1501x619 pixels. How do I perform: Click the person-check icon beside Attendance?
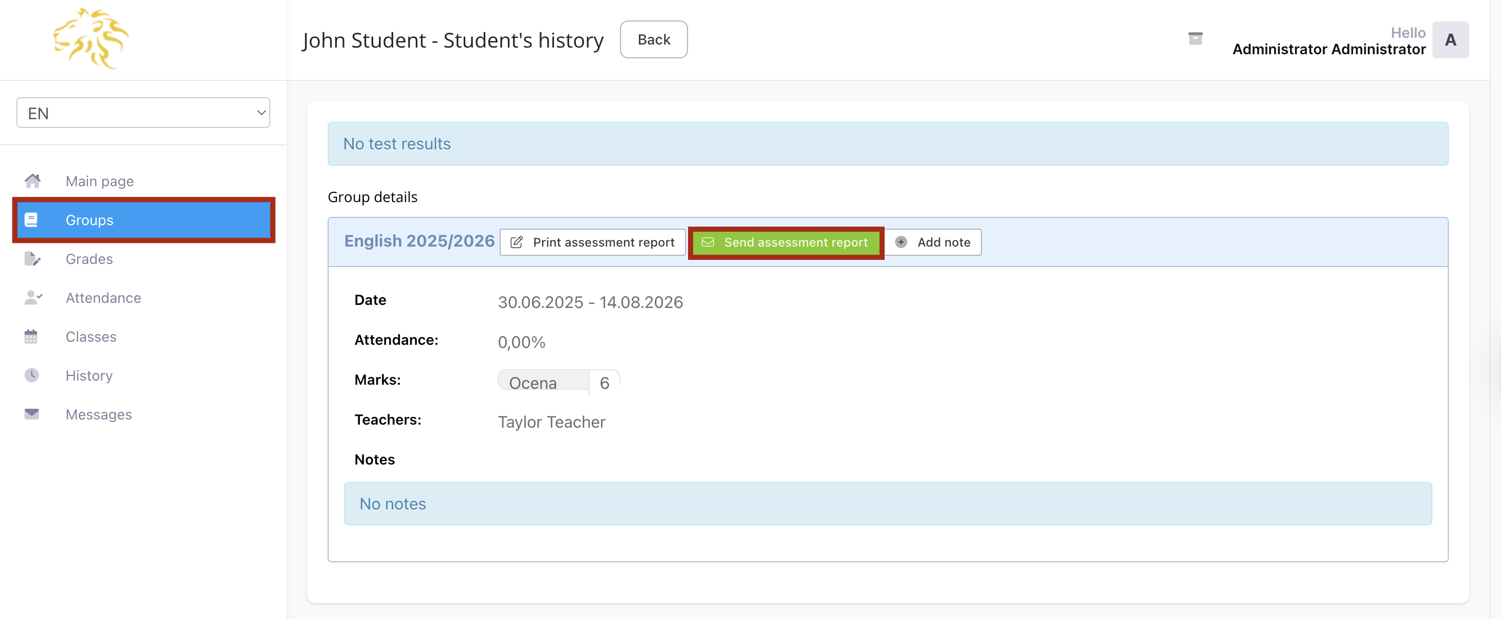(33, 298)
